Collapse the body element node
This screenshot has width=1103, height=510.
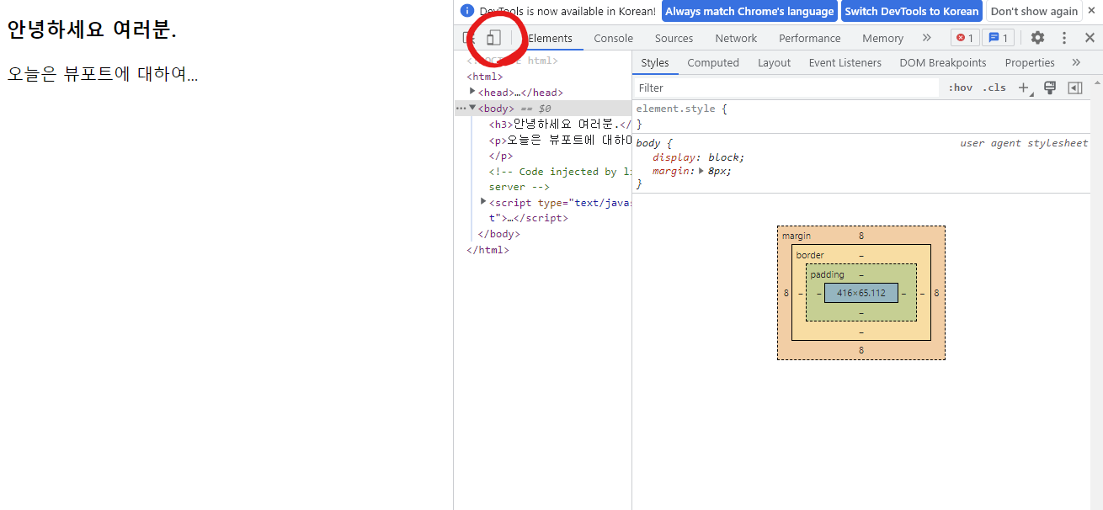coord(472,108)
